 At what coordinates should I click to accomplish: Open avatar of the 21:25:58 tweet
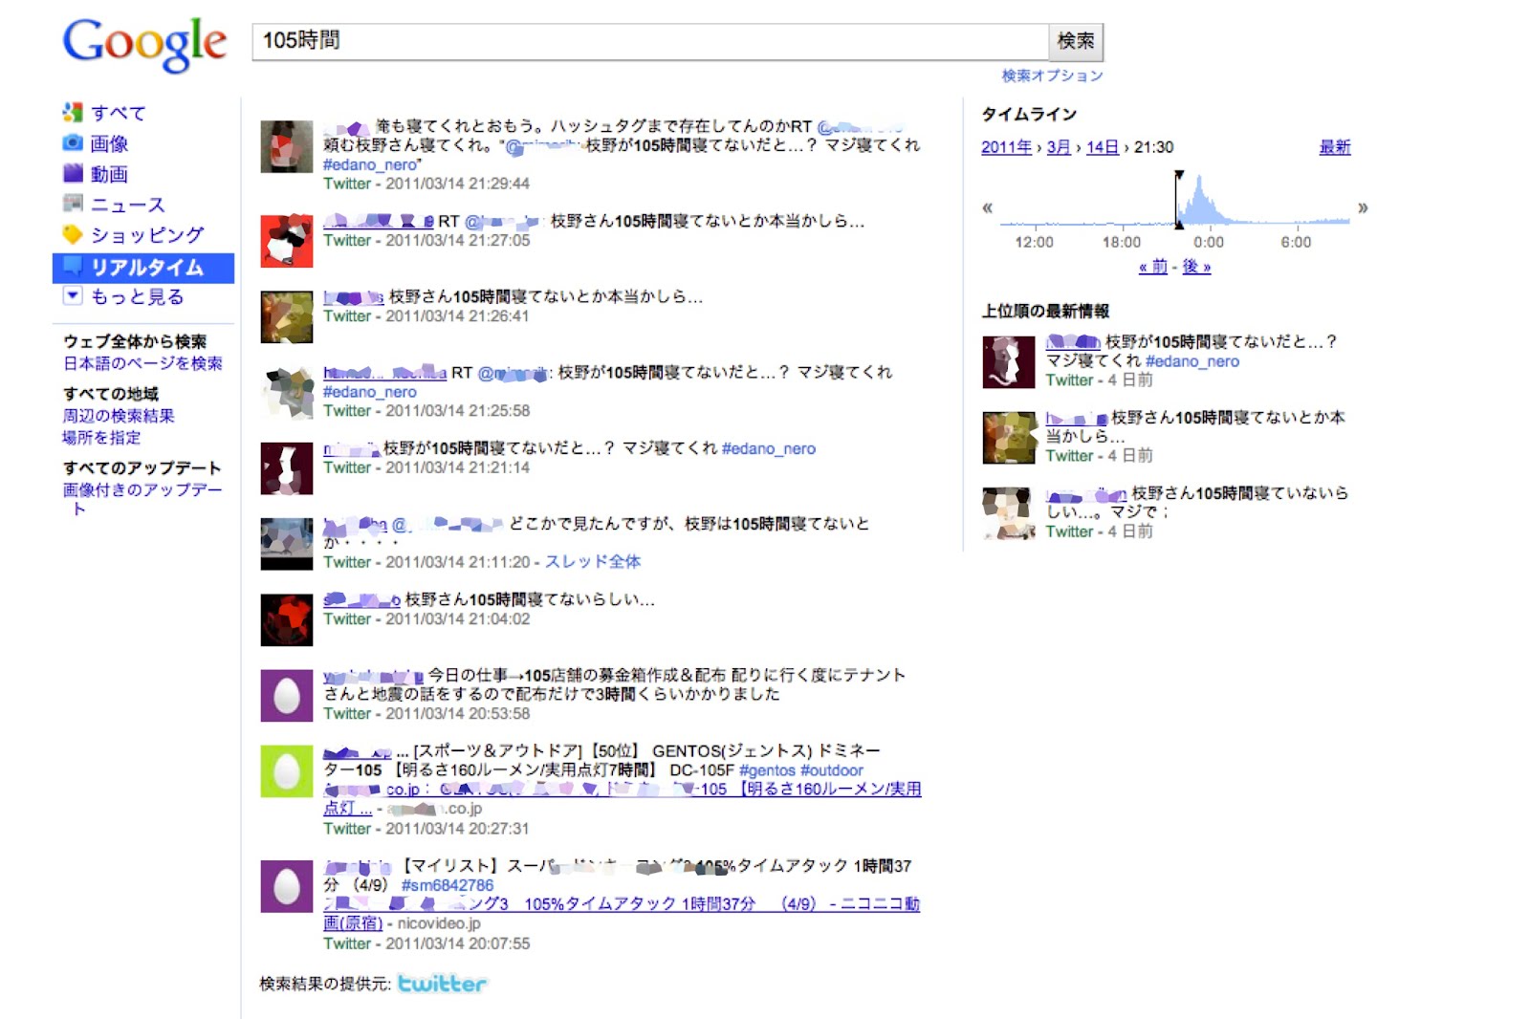click(x=287, y=392)
